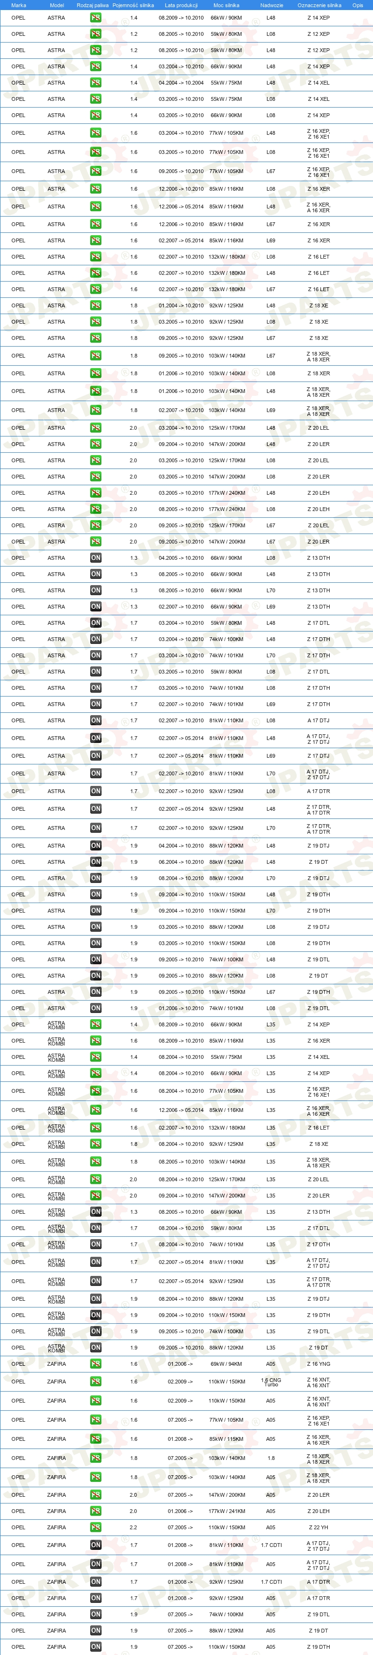The width and height of the screenshot is (373, 1655).
Task: Click the Z 16 YNG engine code cell
Action: pos(319,1363)
